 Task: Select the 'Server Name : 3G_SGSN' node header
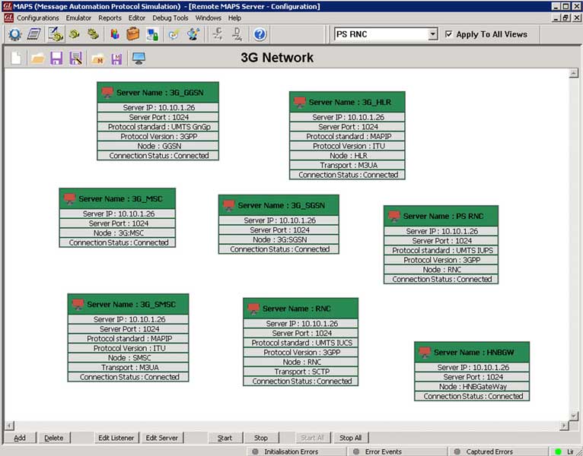click(279, 205)
